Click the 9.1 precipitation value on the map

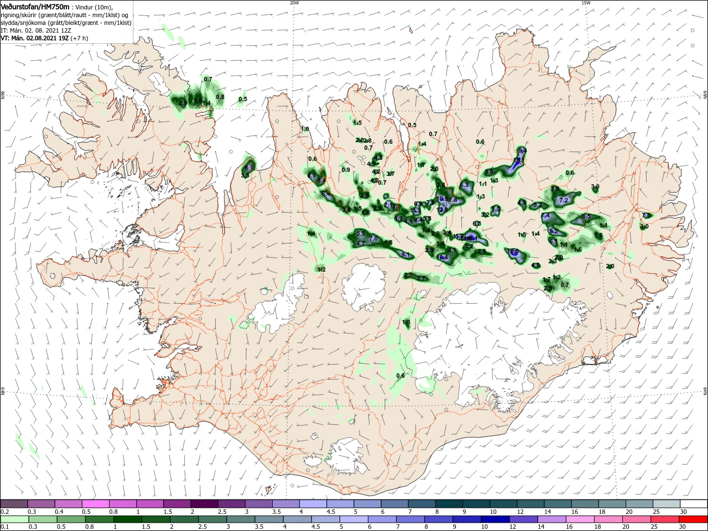point(405,255)
